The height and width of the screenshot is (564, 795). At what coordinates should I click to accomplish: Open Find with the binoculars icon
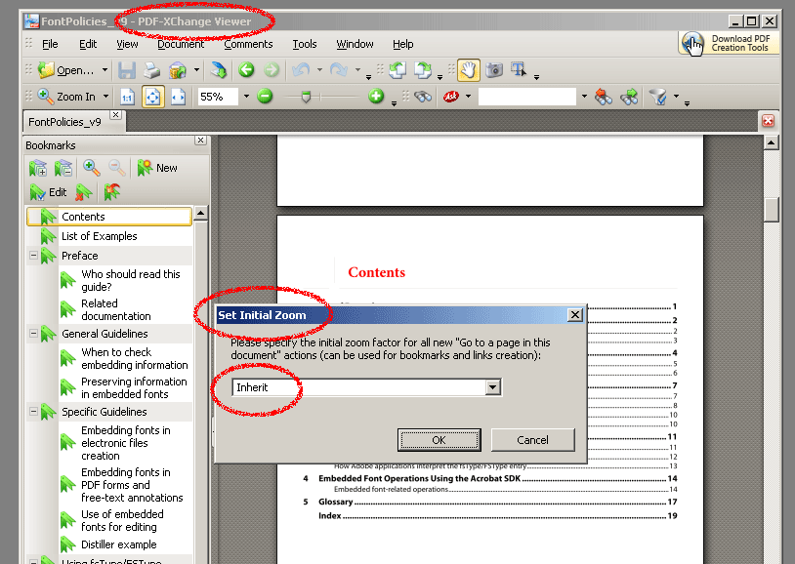(x=422, y=97)
